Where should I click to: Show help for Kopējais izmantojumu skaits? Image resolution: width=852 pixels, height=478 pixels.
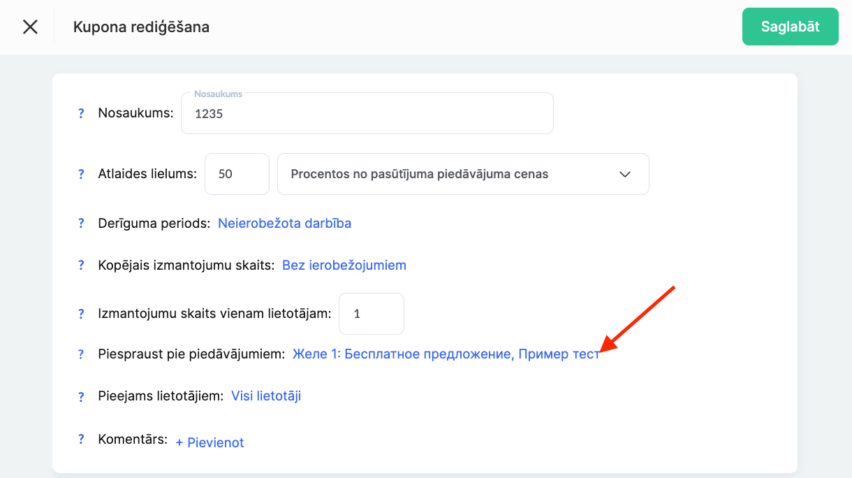81,266
